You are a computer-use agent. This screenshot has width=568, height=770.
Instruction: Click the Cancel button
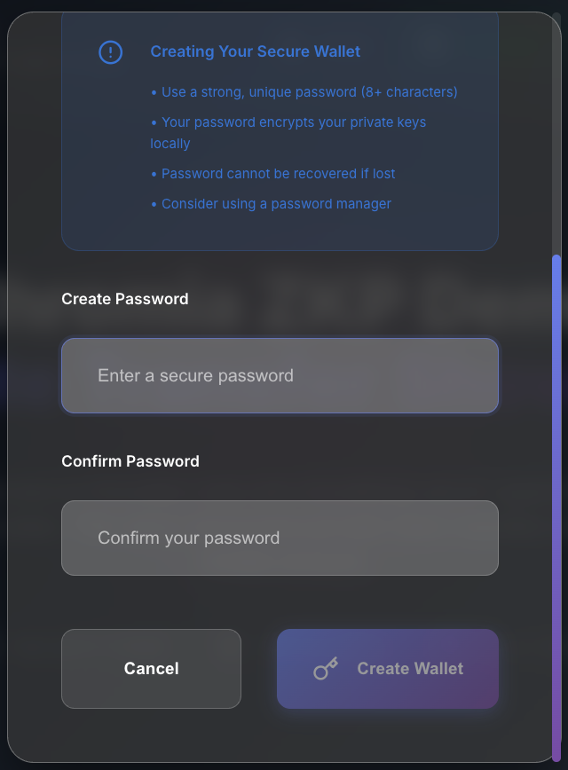click(x=151, y=669)
